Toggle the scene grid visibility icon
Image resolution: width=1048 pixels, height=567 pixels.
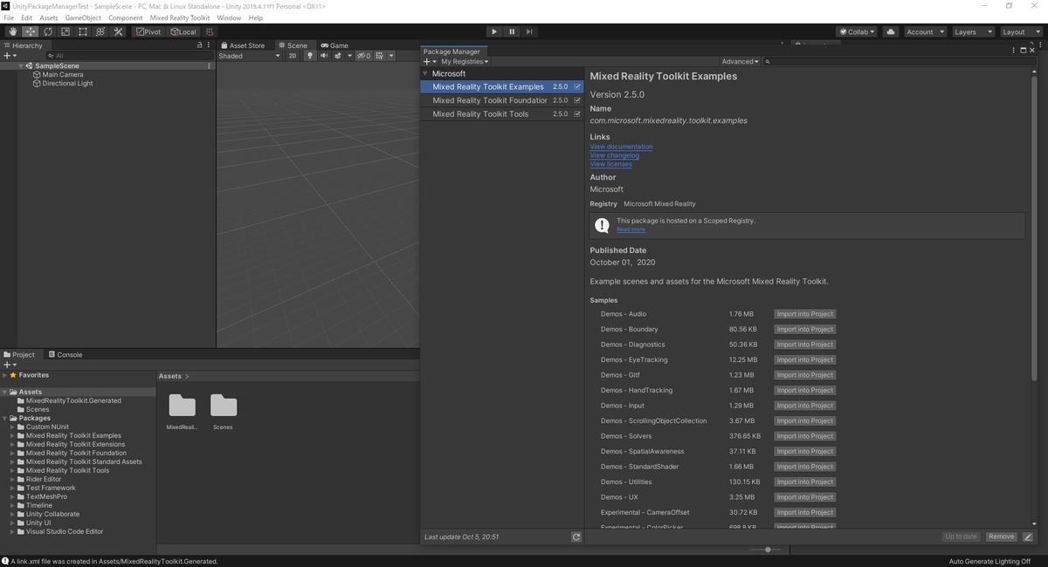point(382,56)
